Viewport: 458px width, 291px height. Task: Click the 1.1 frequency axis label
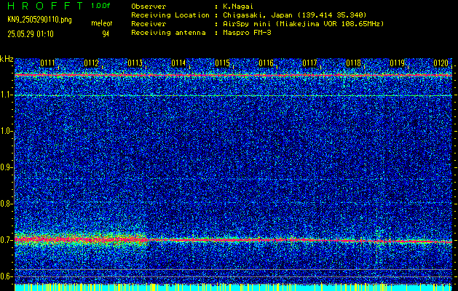pyautogui.click(x=6, y=95)
